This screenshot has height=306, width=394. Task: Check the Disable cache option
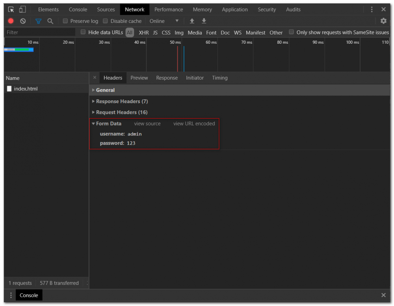coord(105,21)
